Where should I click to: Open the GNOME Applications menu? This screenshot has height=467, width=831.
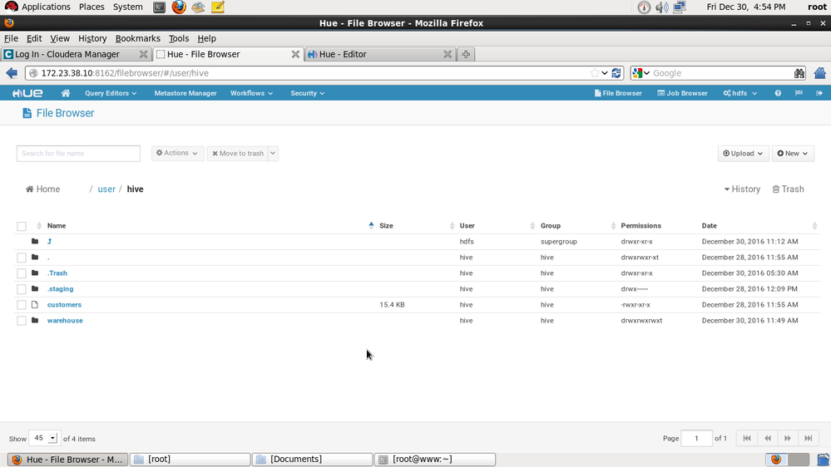[x=38, y=7]
